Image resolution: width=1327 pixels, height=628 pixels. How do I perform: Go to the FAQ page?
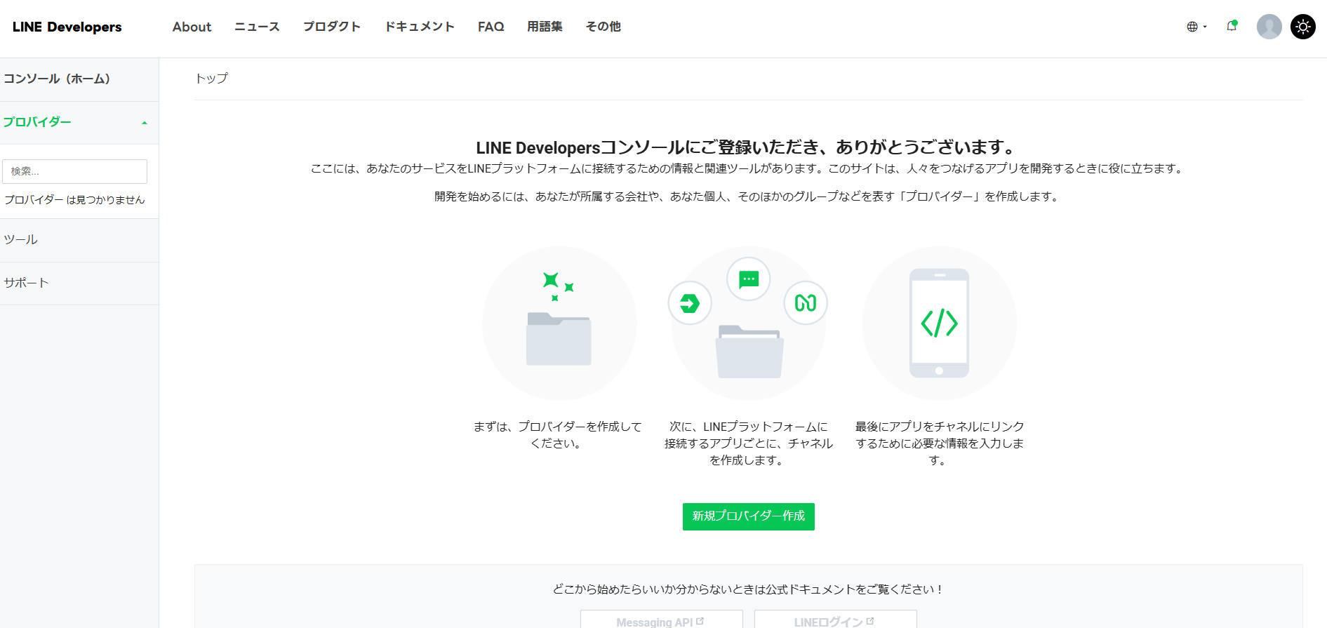(x=491, y=27)
